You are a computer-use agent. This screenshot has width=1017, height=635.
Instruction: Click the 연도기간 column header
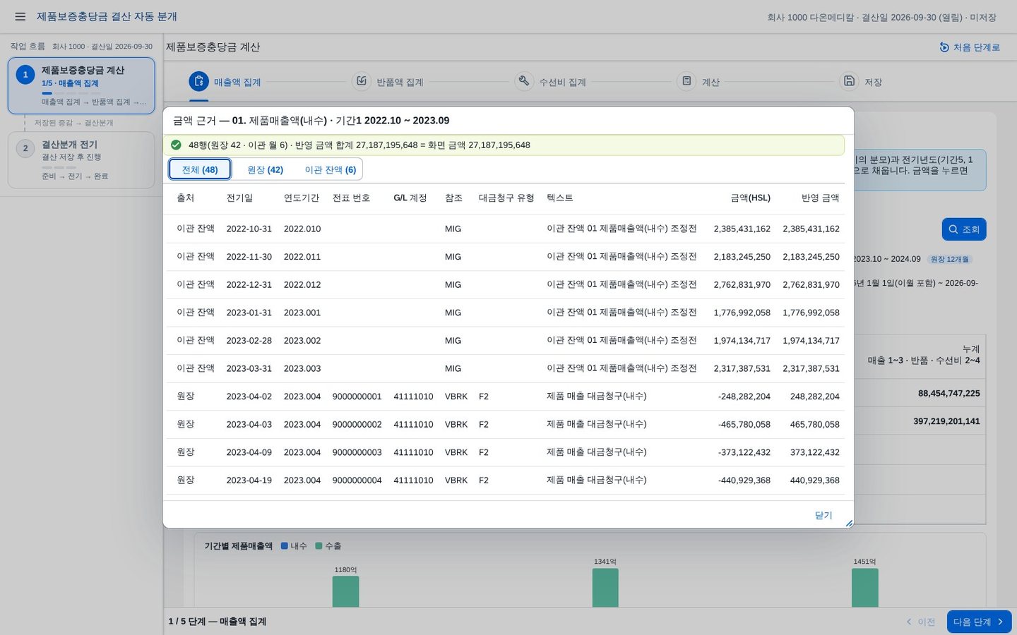coord(302,198)
